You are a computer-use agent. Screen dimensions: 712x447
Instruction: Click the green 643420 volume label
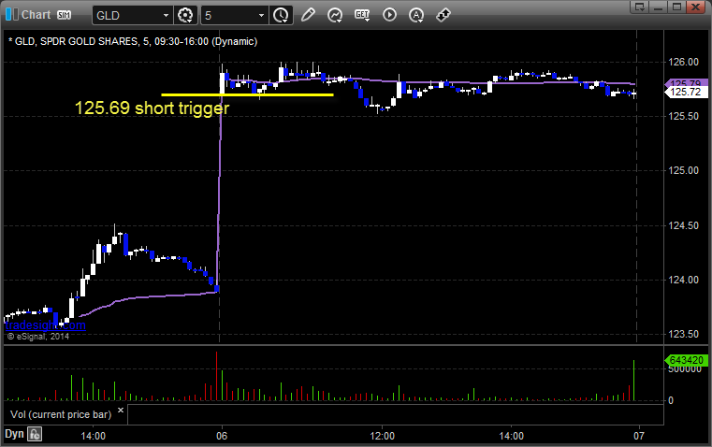point(686,360)
